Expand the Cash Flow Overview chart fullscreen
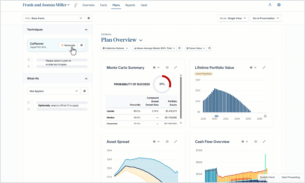The image size is (305, 183). click(x=264, y=141)
